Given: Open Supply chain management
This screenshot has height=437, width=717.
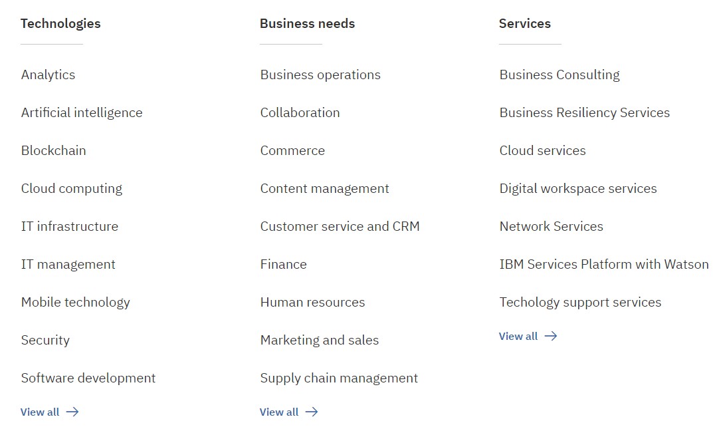Looking at the screenshot, I should click(x=339, y=378).
